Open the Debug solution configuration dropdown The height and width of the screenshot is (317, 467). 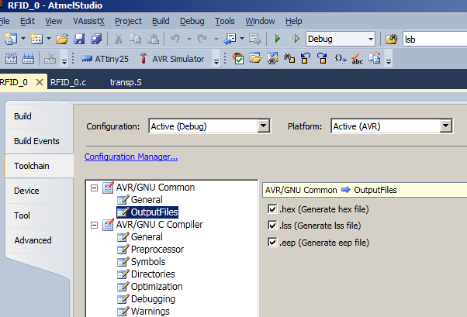371,39
